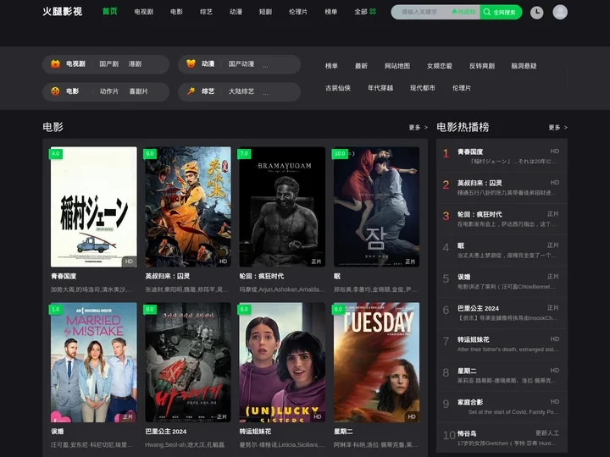Expand more options in the 综艺 pill
The image size is (610, 457).
click(x=265, y=92)
